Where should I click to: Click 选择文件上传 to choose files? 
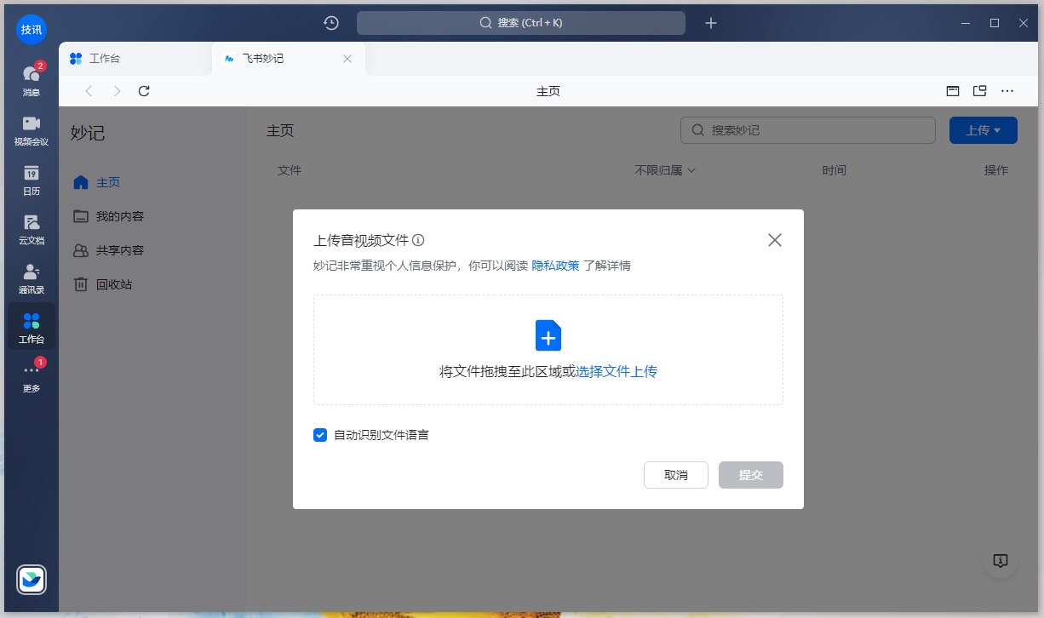coord(617,372)
